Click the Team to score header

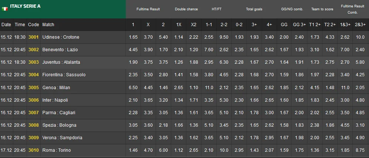pyautogui.click(x=322, y=9)
